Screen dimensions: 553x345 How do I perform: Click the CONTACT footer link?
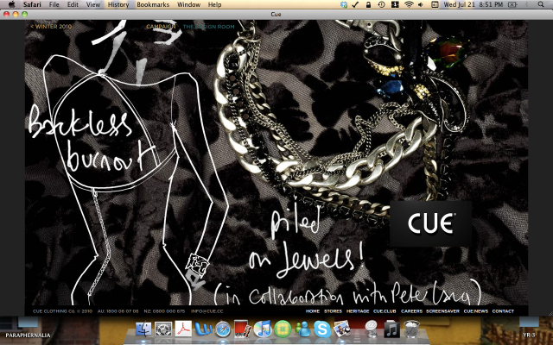tap(503, 311)
